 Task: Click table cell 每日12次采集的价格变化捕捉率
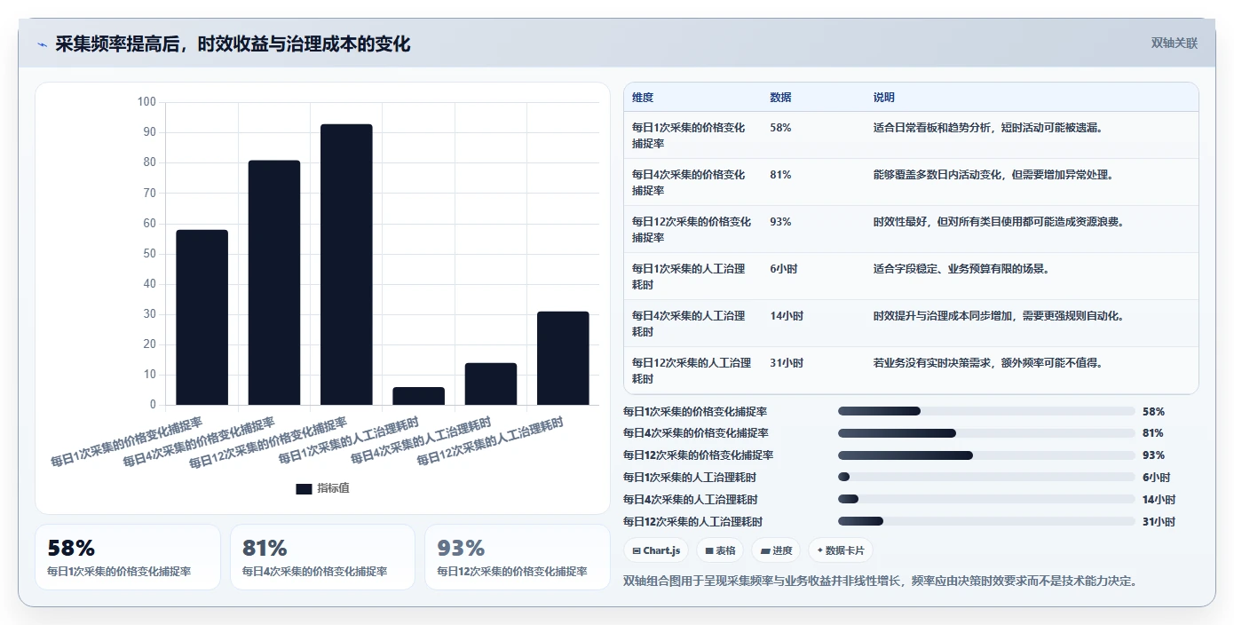692,229
